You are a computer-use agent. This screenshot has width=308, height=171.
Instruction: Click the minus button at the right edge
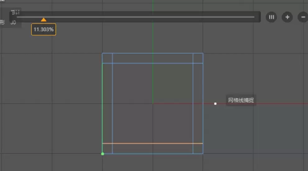pyautogui.click(x=303, y=17)
